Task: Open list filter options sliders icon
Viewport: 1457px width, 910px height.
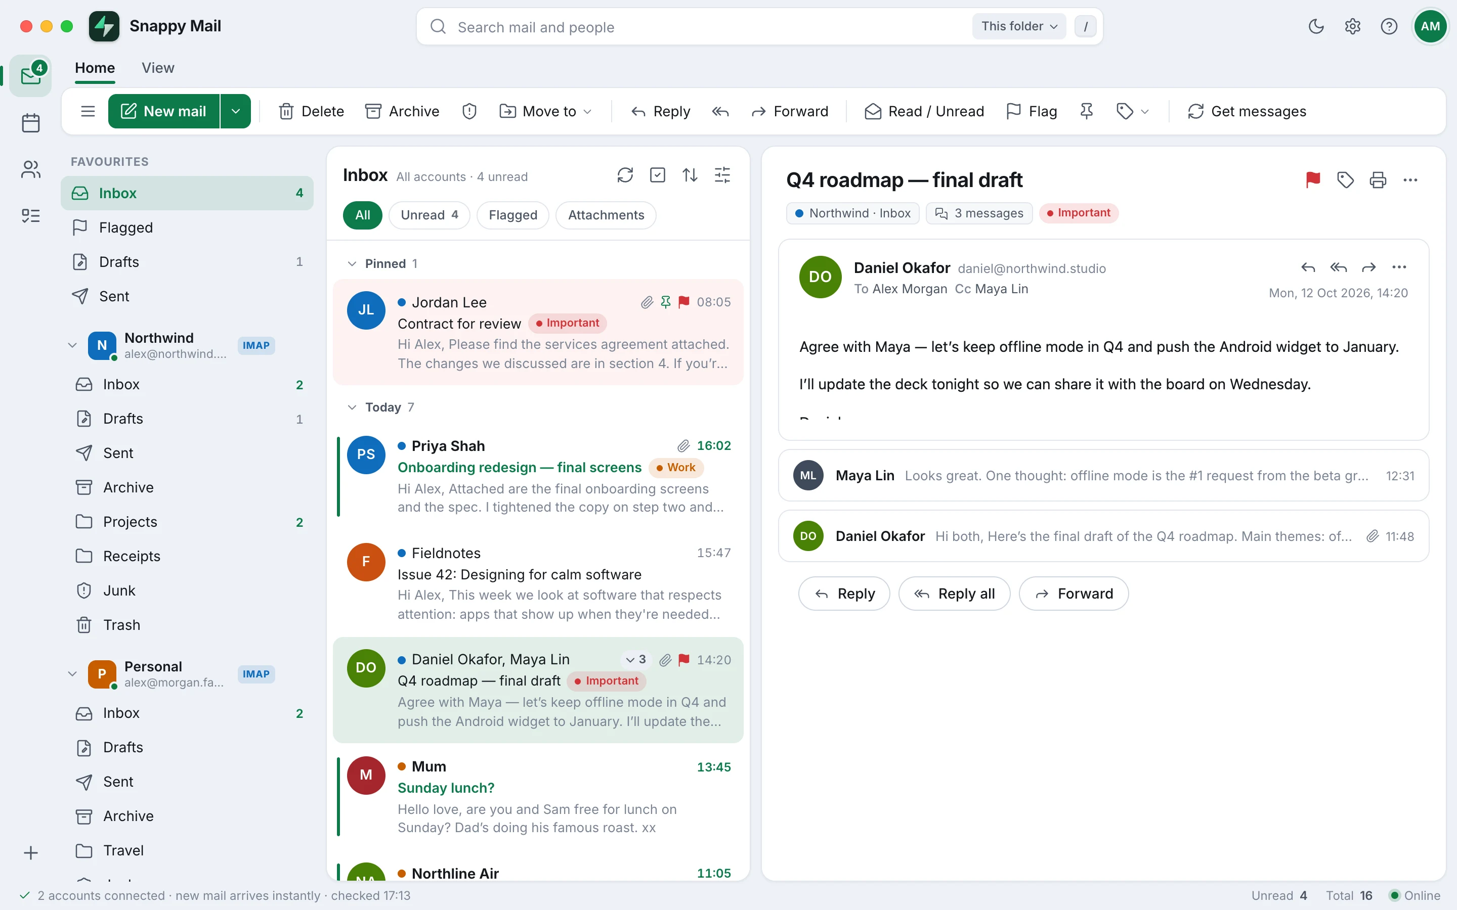Action: point(722,175)
